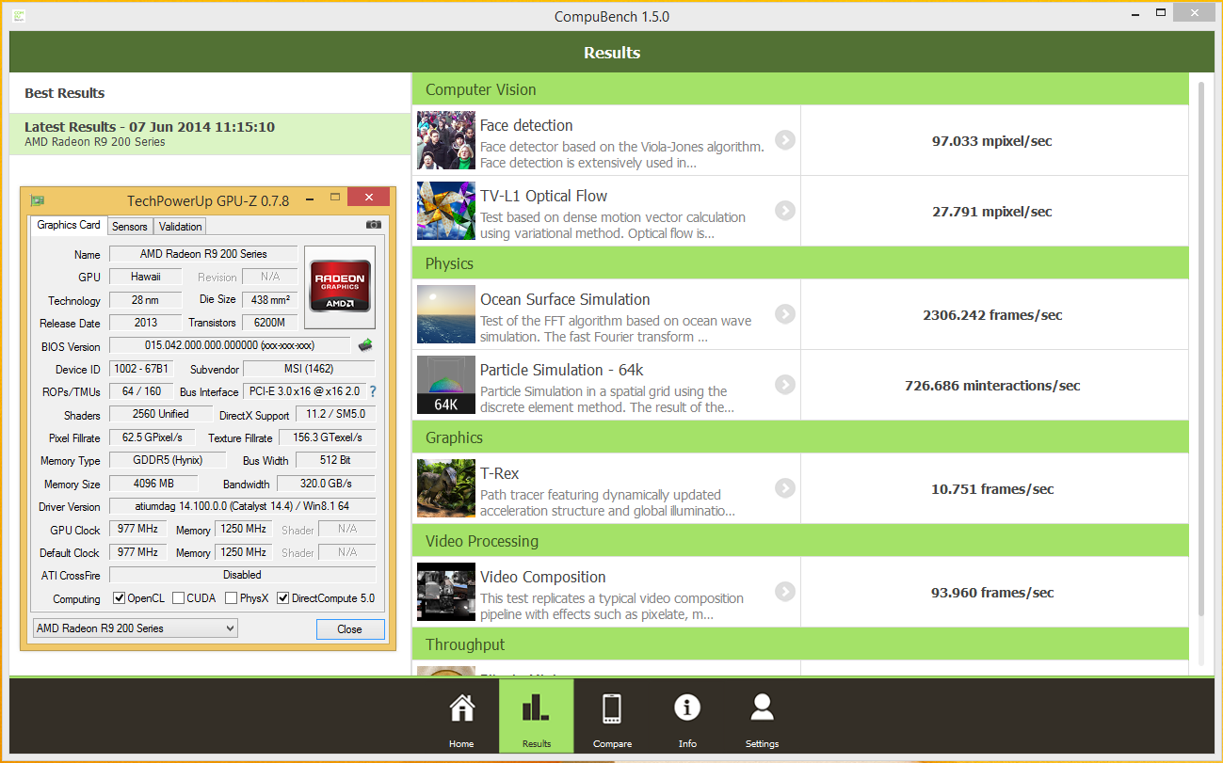Screen dimensions: 1223x763
Task: Enable the CUDA checkbox
Action: tap(178, 598)
